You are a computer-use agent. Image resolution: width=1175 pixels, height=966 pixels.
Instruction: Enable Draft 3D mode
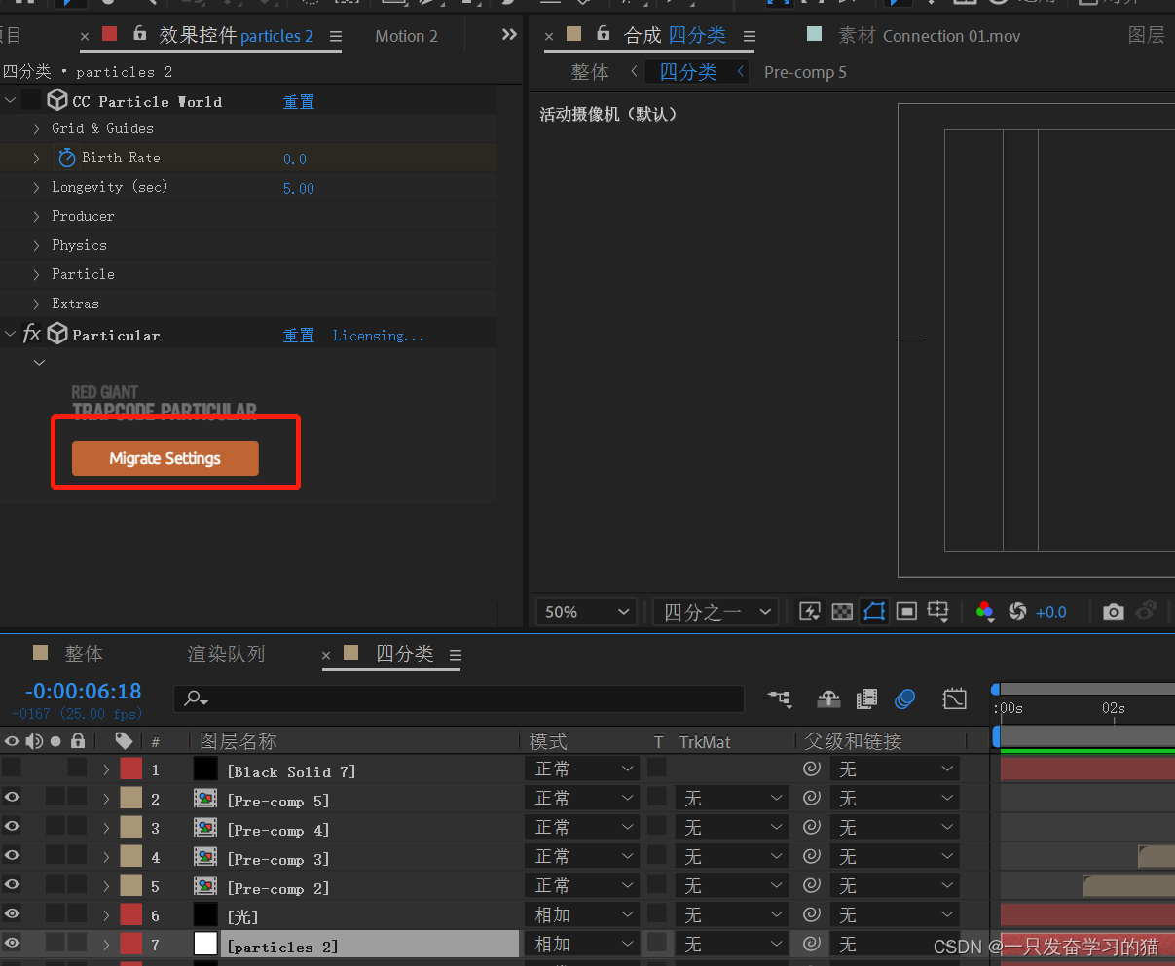click(827, 698)
